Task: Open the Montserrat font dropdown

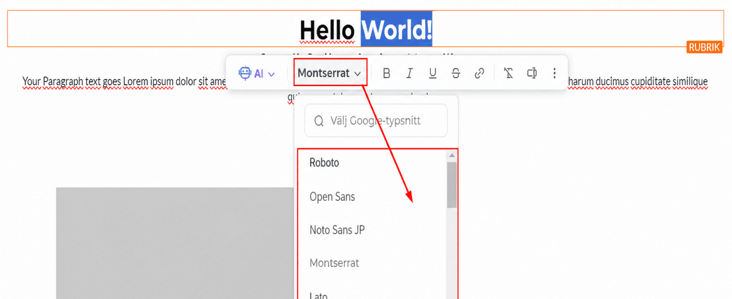Action: coord(330,73)
